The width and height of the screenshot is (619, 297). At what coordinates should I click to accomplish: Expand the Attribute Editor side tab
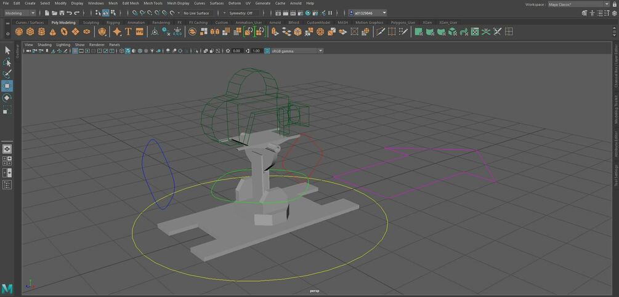coord(615,144)
